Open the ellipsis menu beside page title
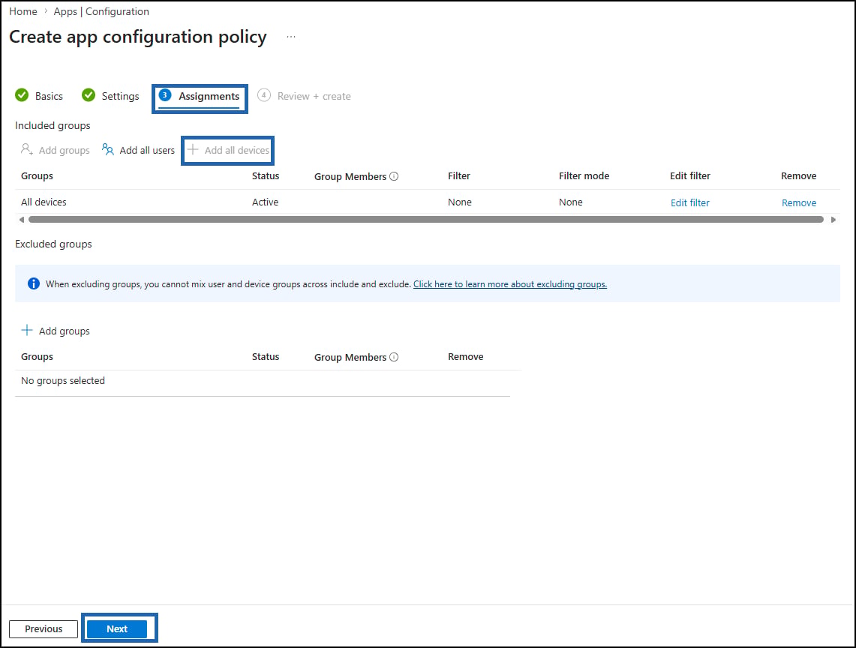856x648 pixels. (x=291, y=37)
